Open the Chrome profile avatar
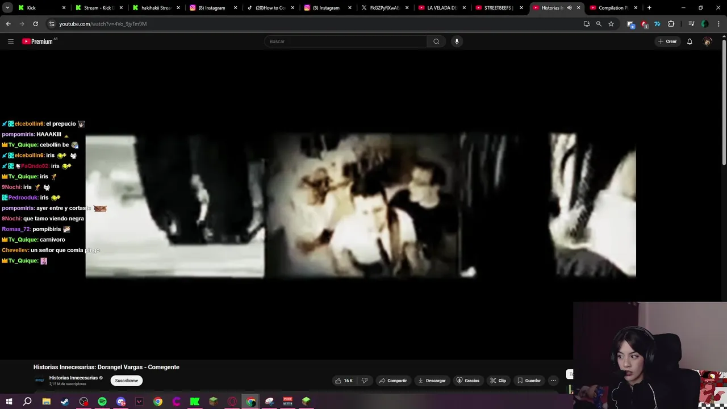 point(705,24)
